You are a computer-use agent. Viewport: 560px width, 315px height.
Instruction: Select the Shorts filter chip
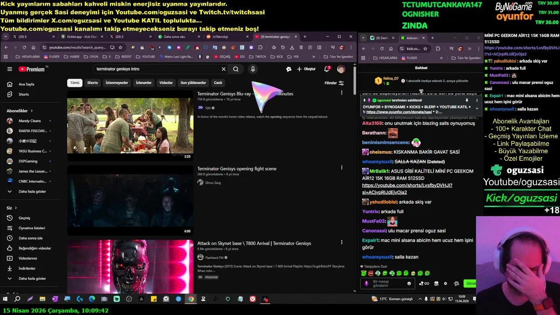[93, 83]
